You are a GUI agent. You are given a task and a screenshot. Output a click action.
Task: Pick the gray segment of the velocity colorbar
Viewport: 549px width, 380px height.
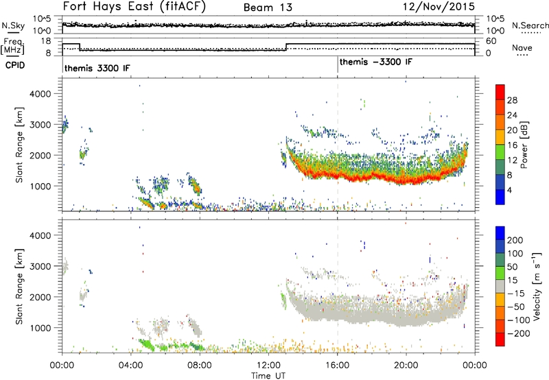click(500, 286)
